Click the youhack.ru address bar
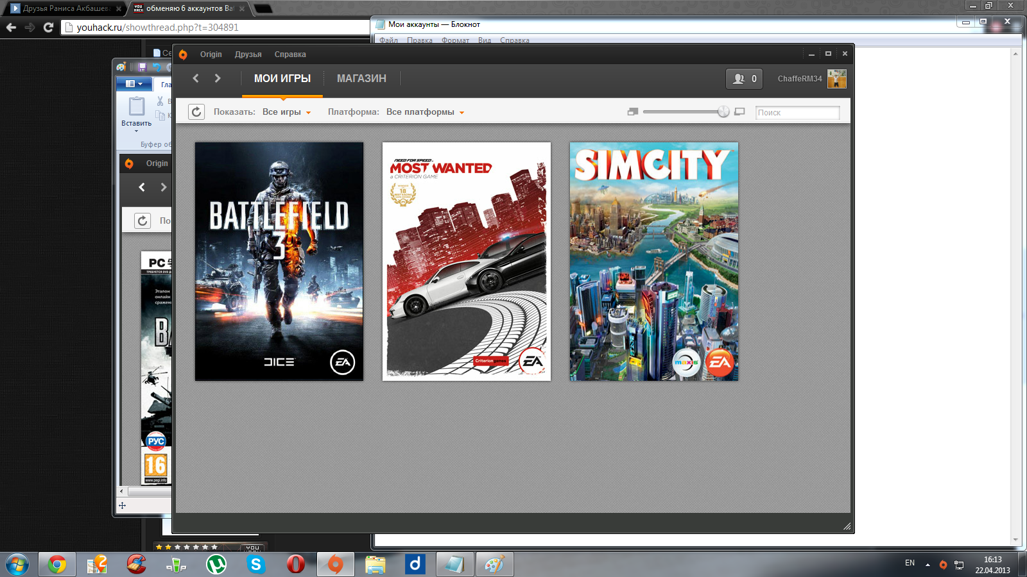The height and width of the screenshot is (577, 1027). coord(216,28)
